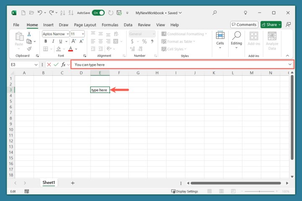Viewport: 302px width, 201px height.
Task: Select the Format Painter brush icon
Action: [29, 49]
